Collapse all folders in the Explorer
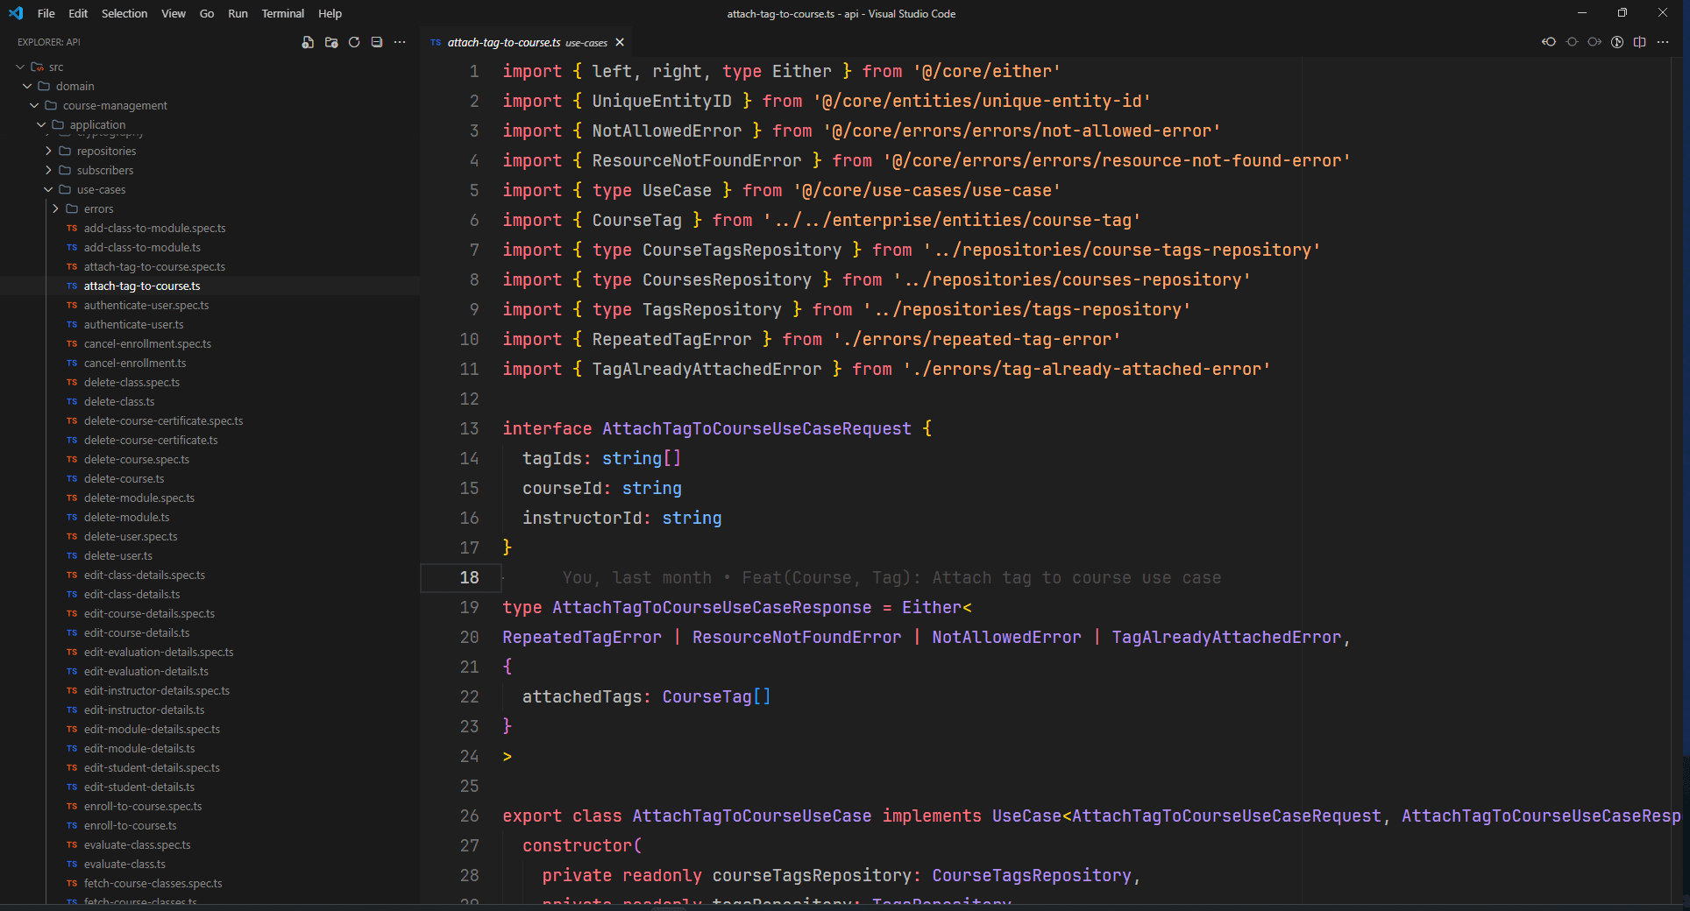The height and width of the screenshot is (911, 1690). click(x=377, y=41)
